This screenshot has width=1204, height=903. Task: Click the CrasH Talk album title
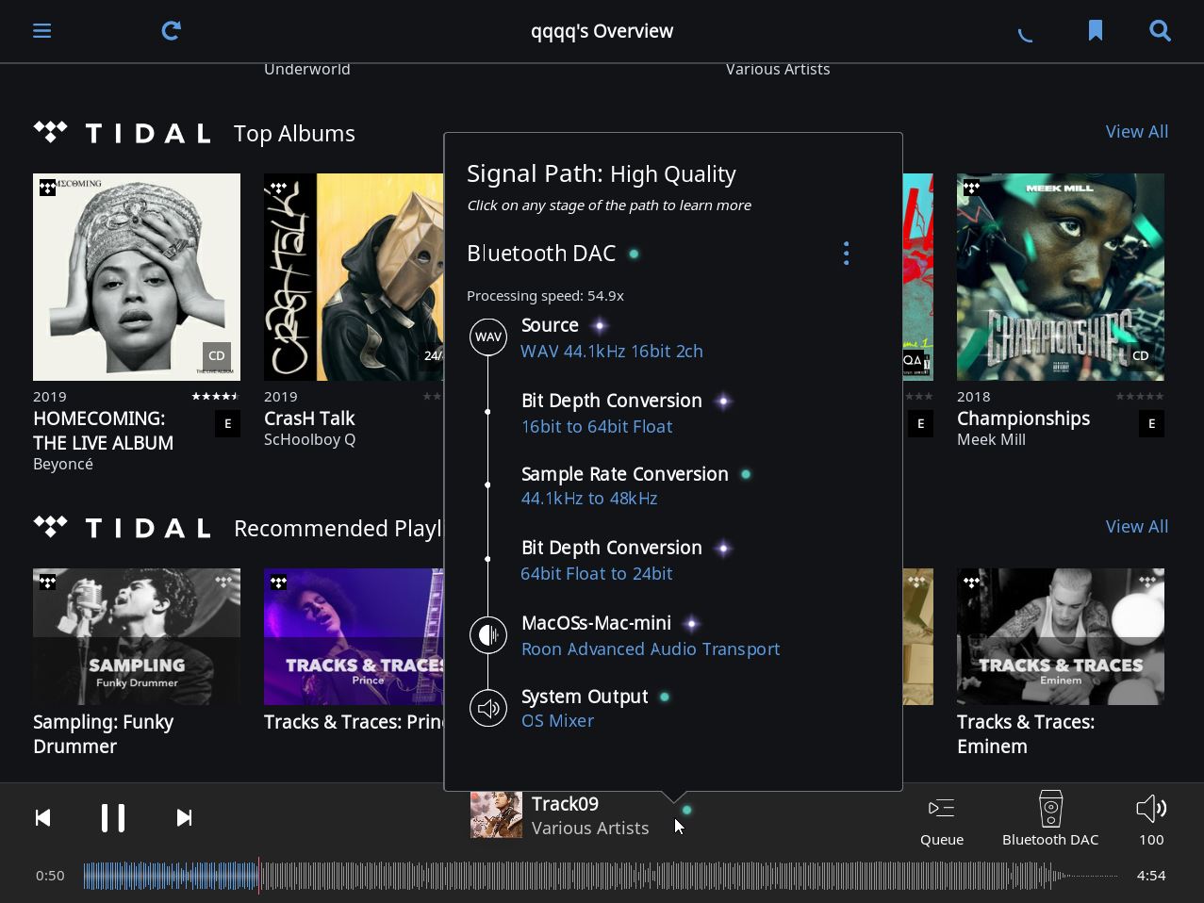[x=309, y=419]
